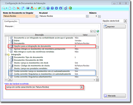133x105 pixels.
Task: Click the 'Vendas' value in the Diário row
Action: point(78,41)
